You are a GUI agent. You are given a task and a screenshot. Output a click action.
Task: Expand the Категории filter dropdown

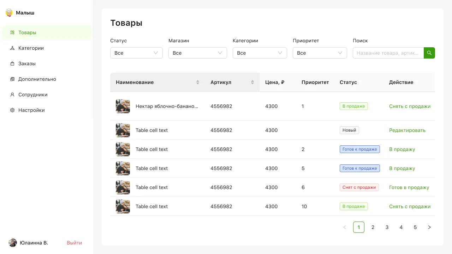[x=260, y=53]
